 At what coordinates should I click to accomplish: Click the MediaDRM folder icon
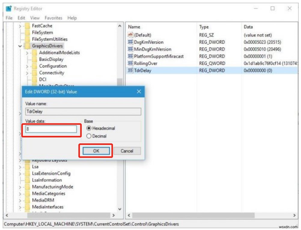tap(28, 200)
